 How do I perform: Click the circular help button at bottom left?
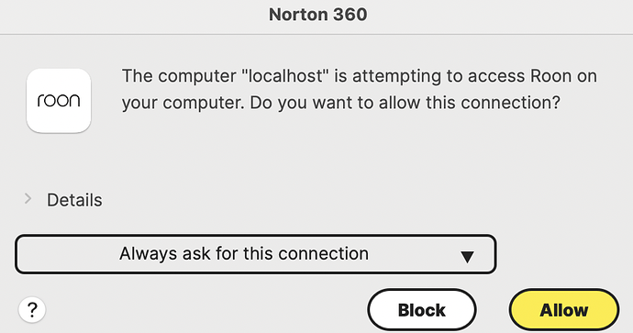click(x=32, y=309)
